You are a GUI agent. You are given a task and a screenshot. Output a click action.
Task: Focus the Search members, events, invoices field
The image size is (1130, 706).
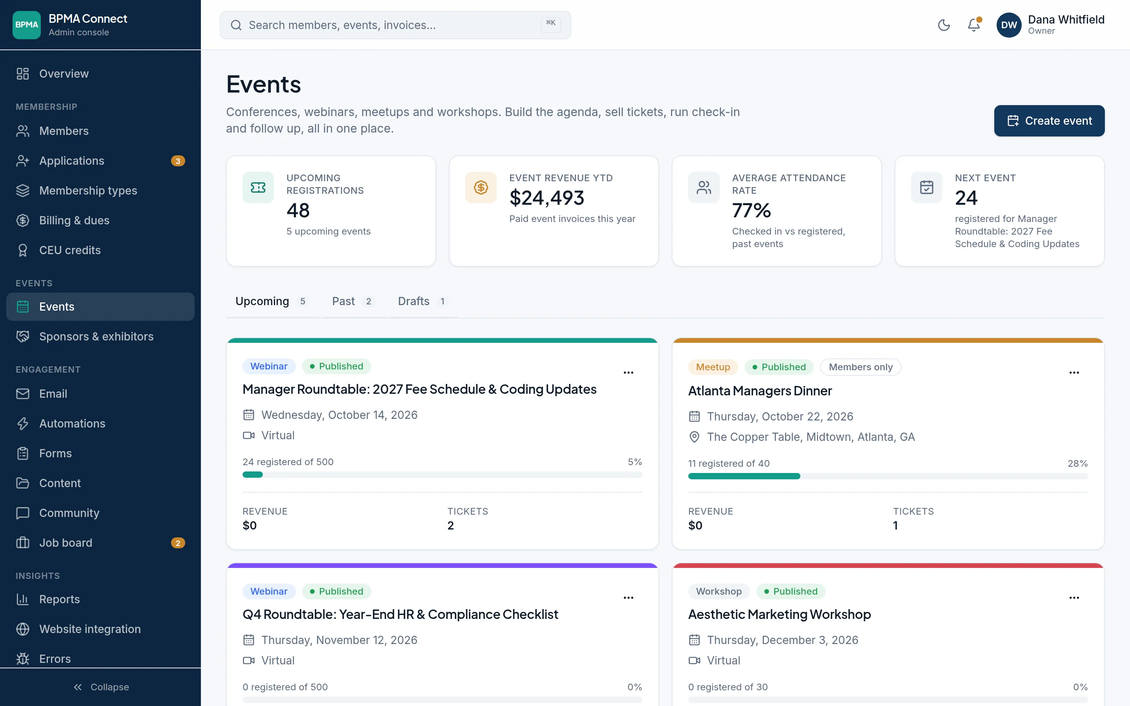pos(395,25)
